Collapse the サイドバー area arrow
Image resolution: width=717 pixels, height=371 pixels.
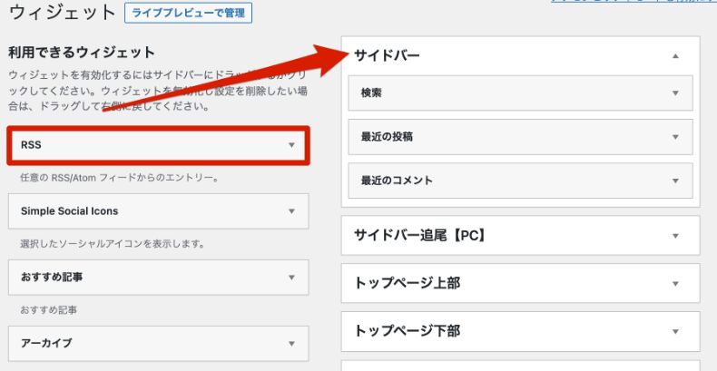675,56
